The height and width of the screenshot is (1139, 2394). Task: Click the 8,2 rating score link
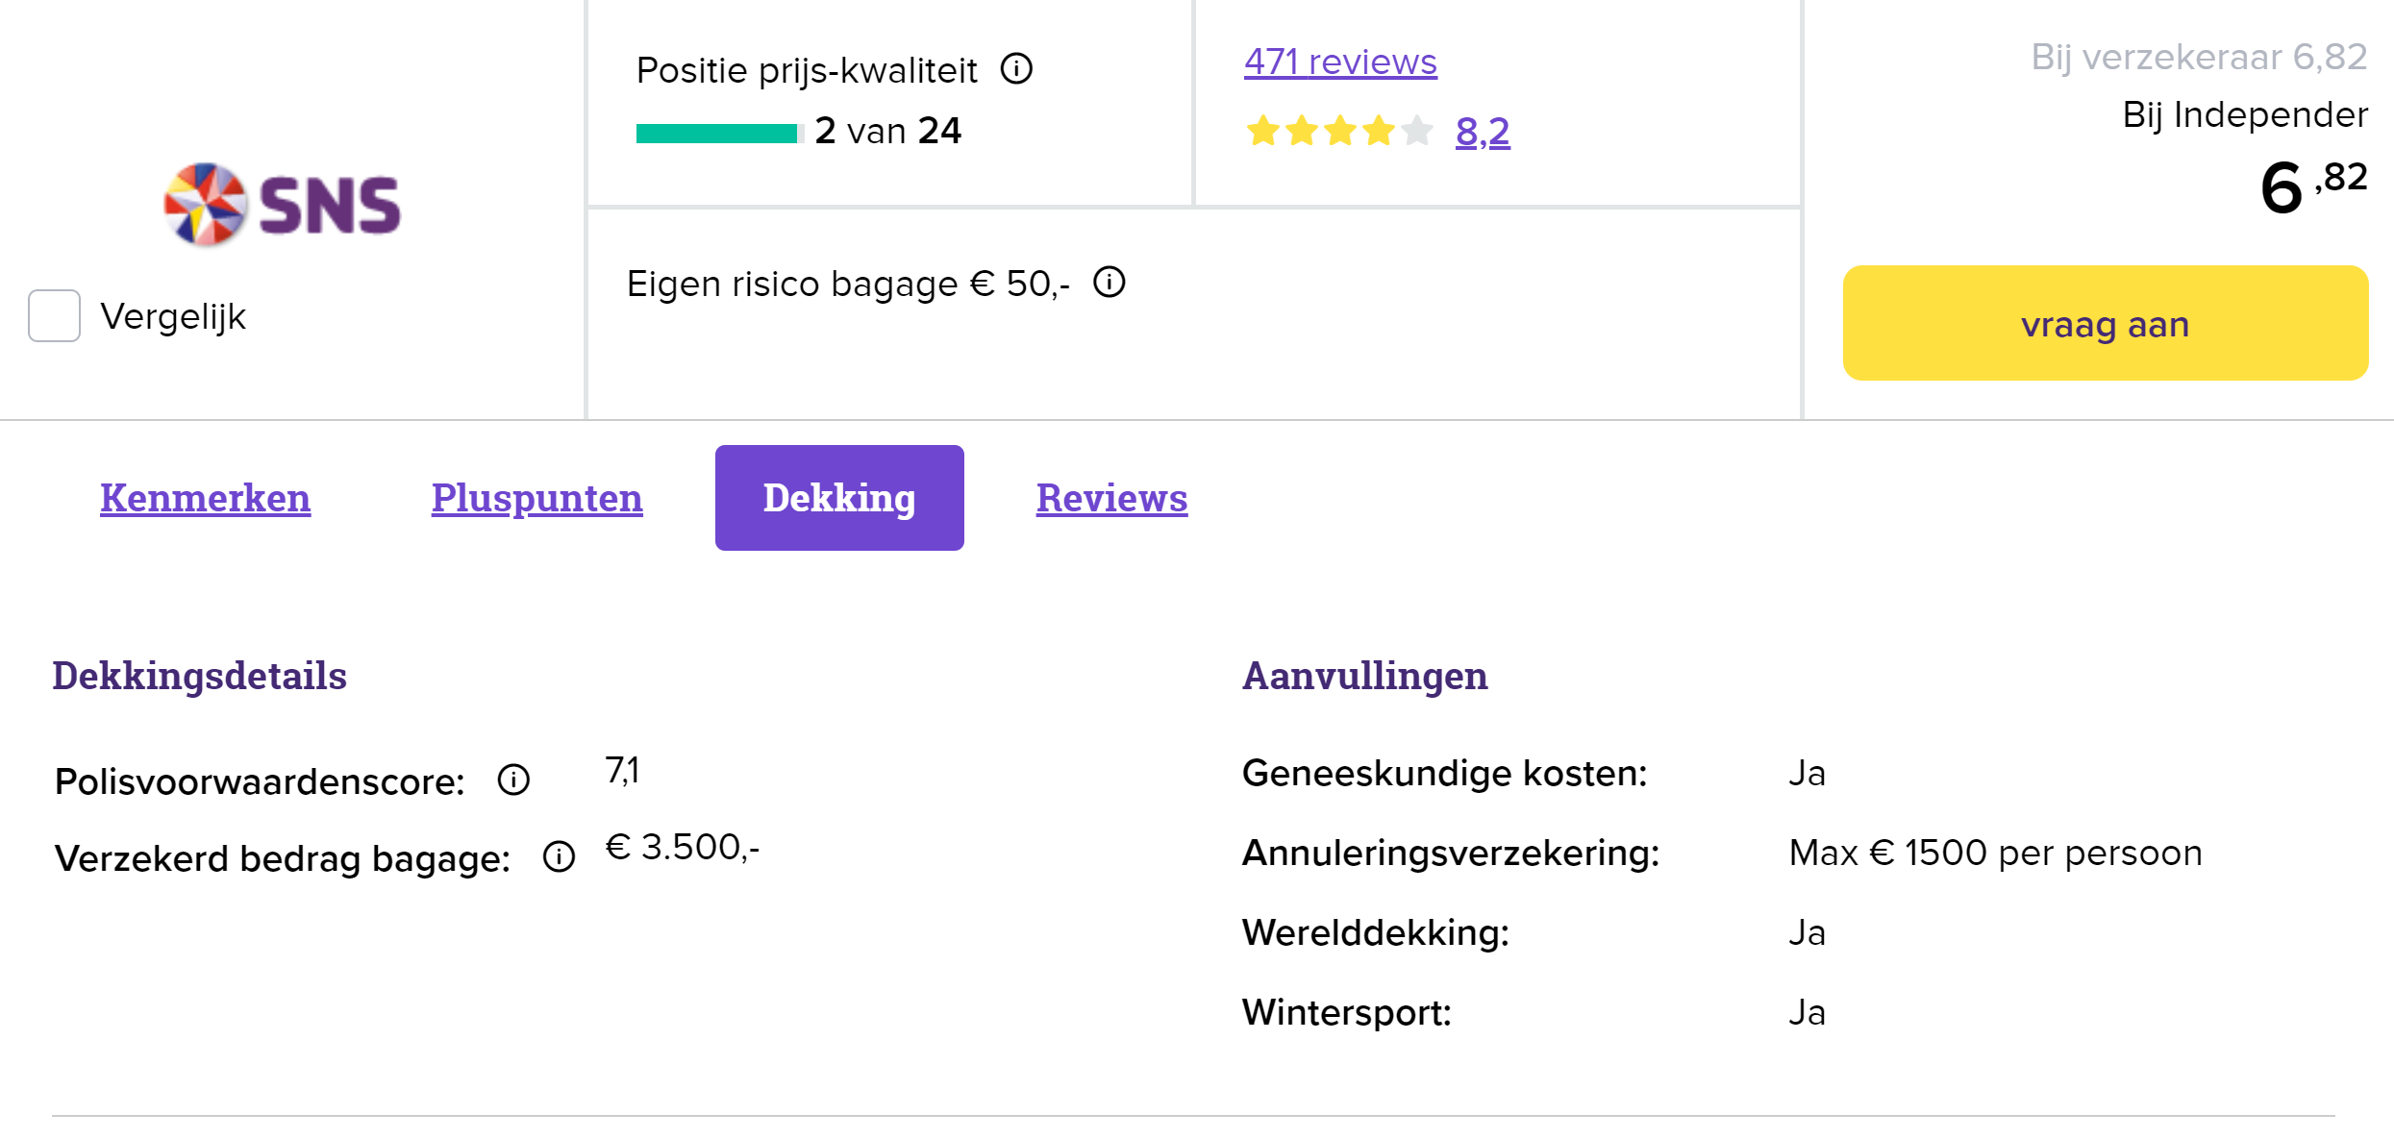[1483, 131]
